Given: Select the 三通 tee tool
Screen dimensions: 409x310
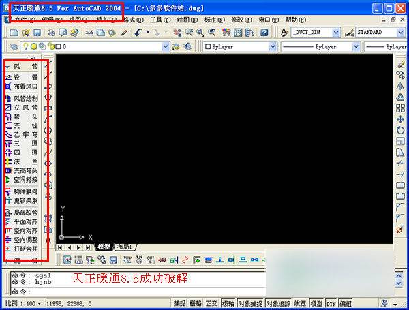Looking at the screenshot, I should [x=22, y=143].
